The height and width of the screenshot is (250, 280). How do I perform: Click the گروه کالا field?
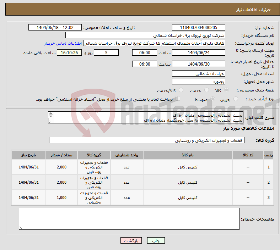pyautogui.click(x=147, y=140)
